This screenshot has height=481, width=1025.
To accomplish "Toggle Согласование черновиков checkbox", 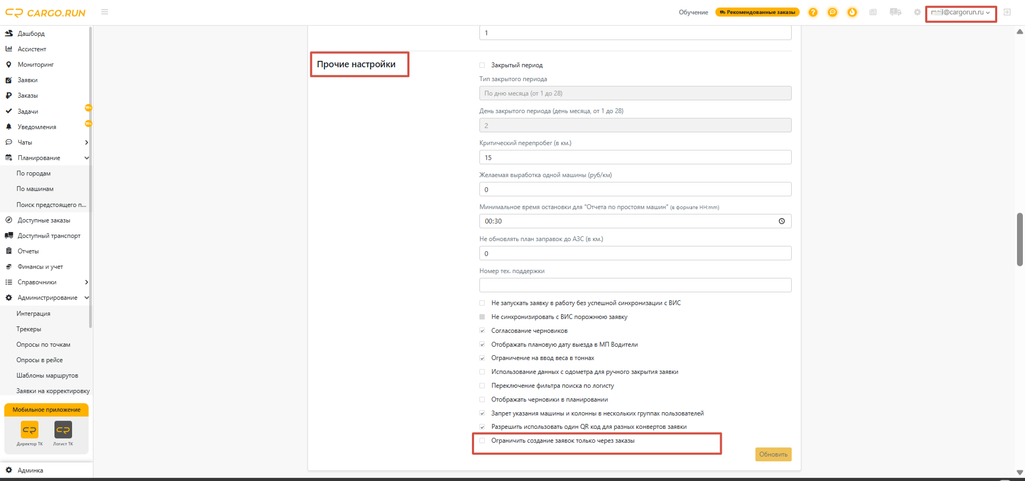I will 482,331.
